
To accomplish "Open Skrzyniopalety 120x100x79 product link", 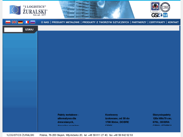I will pos(162,120).
